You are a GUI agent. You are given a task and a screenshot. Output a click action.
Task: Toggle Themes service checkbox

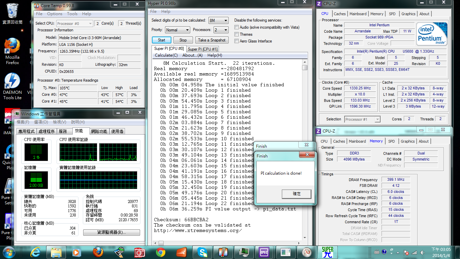[237, 34]
